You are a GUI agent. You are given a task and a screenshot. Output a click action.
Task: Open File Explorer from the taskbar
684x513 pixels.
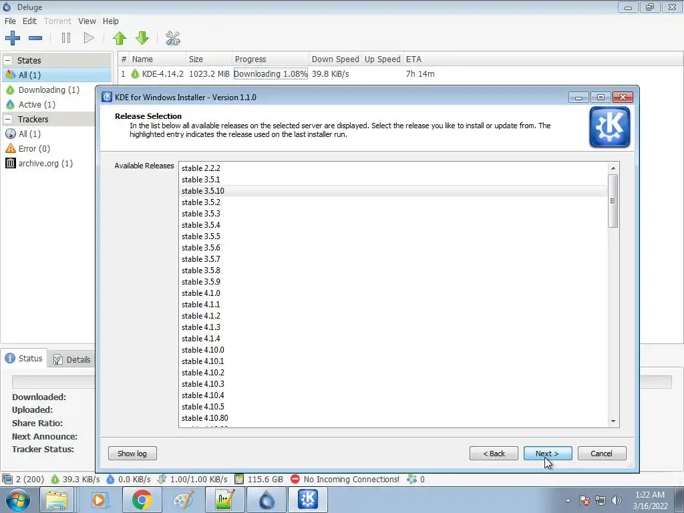57,500
